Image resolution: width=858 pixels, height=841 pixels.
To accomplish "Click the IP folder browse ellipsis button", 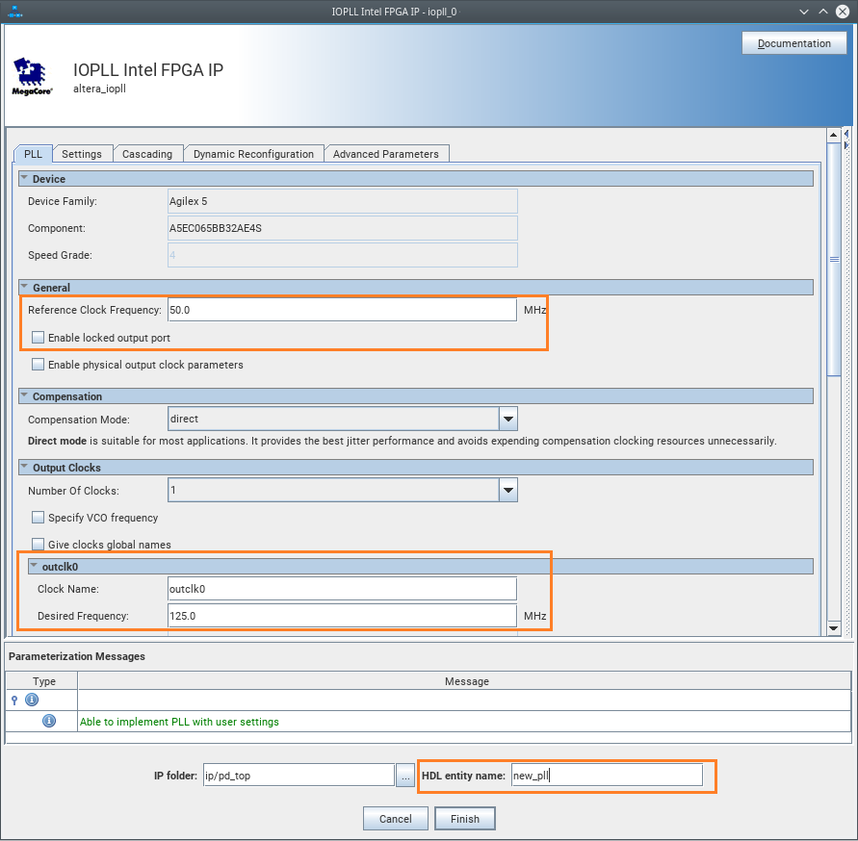I will (x=405, y=776).
